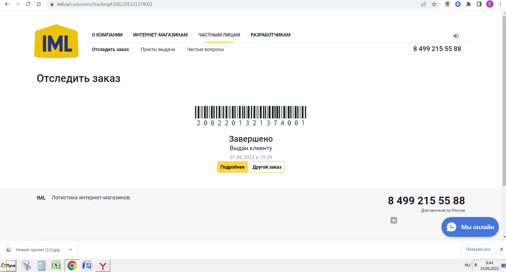The image size is (506, 272).
Task: Open the Chrome profile avatar E
Action: [x=490, y=4]
